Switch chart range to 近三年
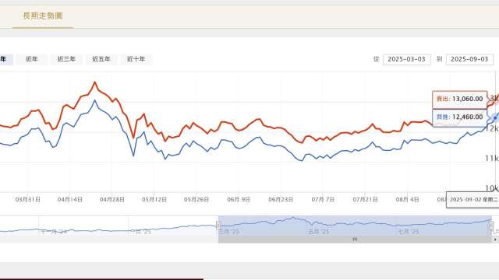499x280 pixels. point(66,59)
